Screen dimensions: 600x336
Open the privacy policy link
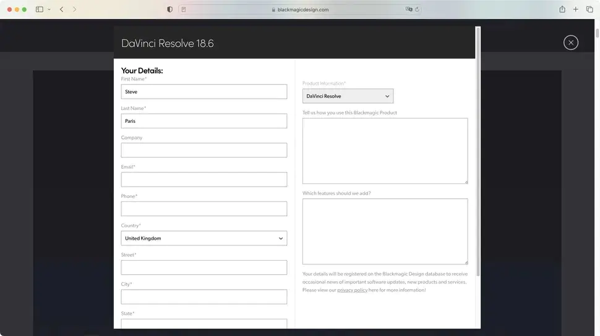(352, 290)
